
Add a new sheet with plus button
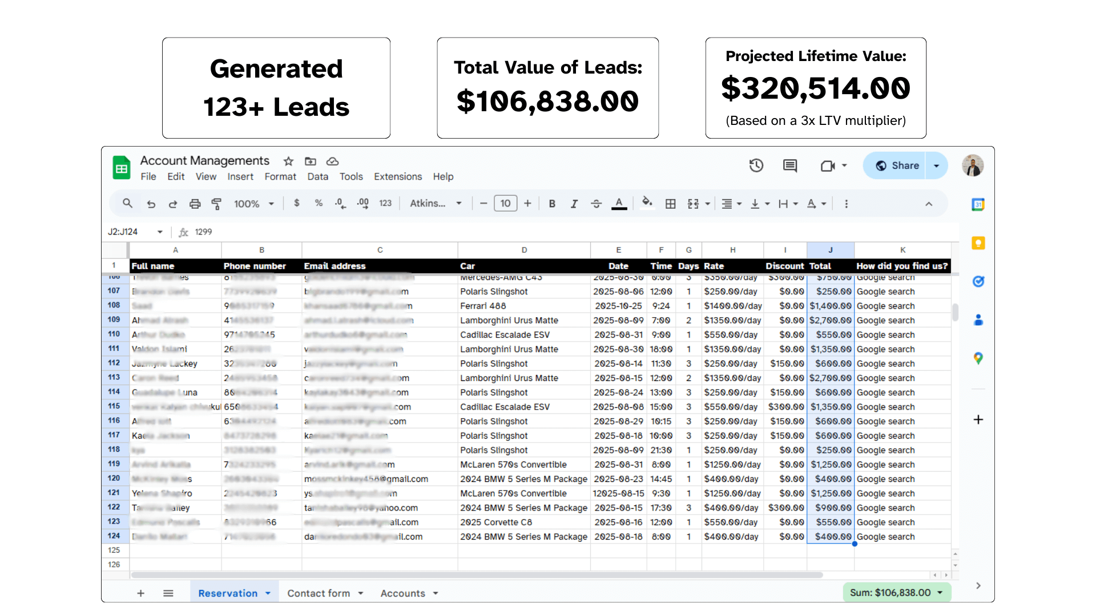140,593
